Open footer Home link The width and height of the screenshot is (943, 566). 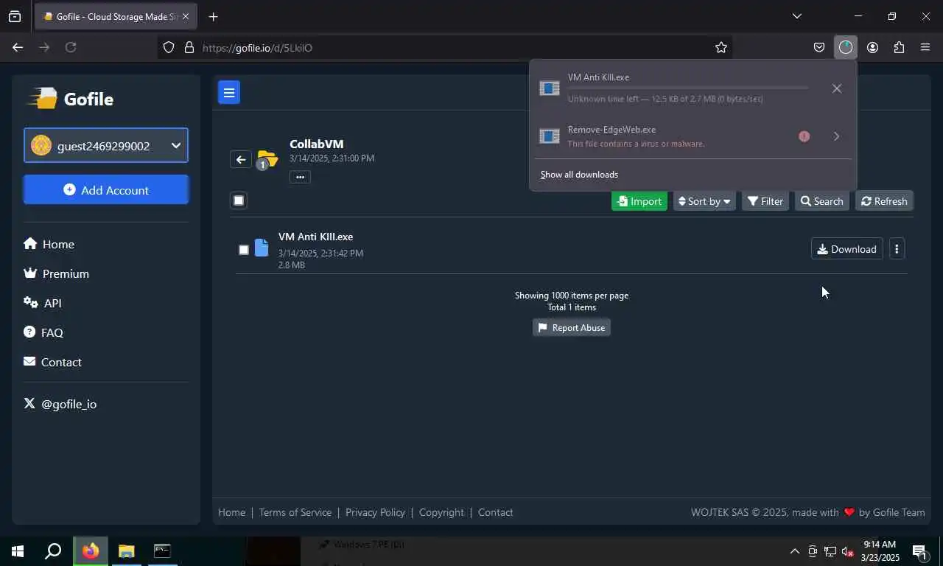point(231,512)
